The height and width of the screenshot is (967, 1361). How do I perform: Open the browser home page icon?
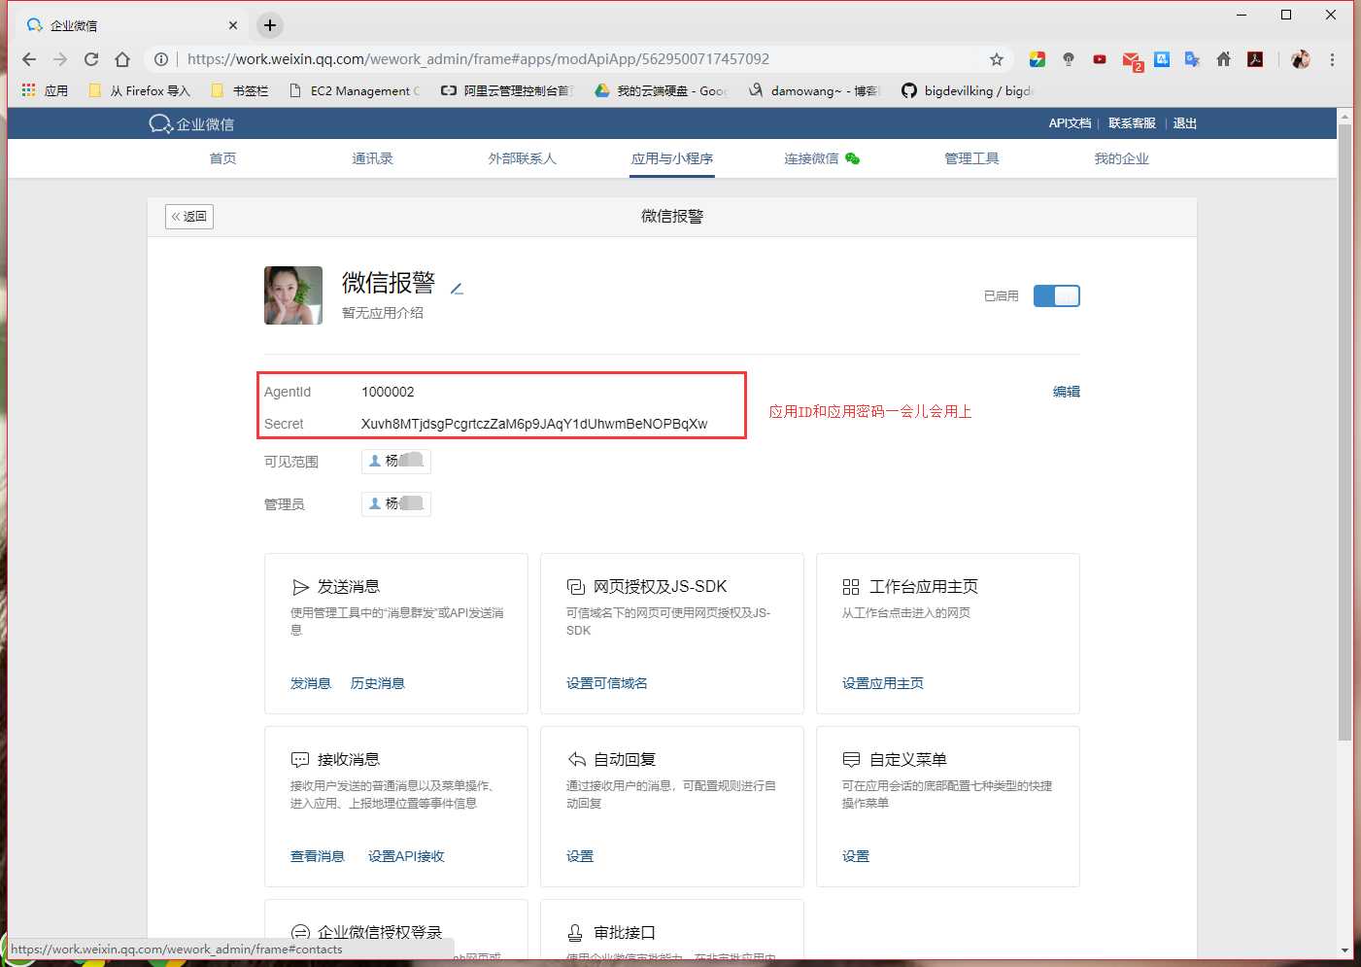pos(122,59)
